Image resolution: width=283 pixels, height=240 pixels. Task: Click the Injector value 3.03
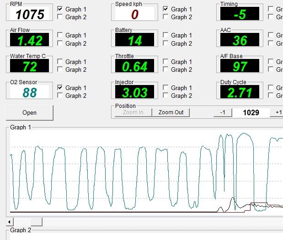click(x=134, y=92)
